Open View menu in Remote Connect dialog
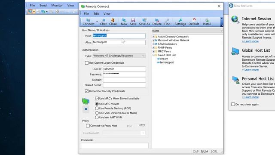 click(x=107, y=13)
